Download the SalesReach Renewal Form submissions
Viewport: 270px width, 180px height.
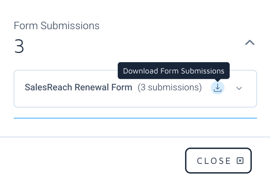[x=218, y=88]
